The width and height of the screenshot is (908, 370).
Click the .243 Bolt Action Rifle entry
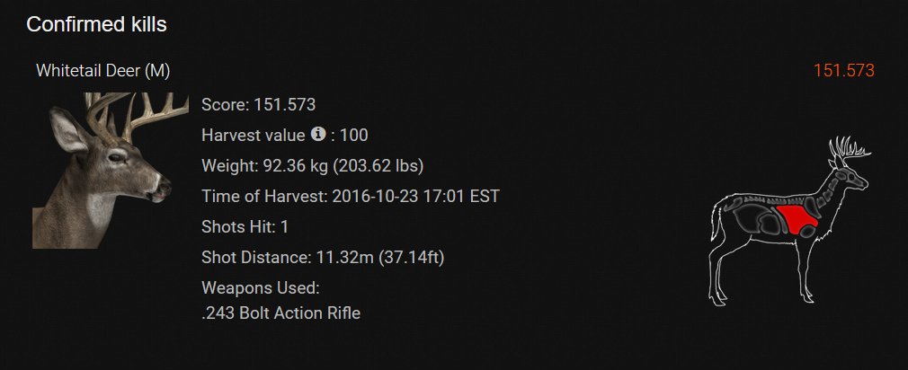280,313
